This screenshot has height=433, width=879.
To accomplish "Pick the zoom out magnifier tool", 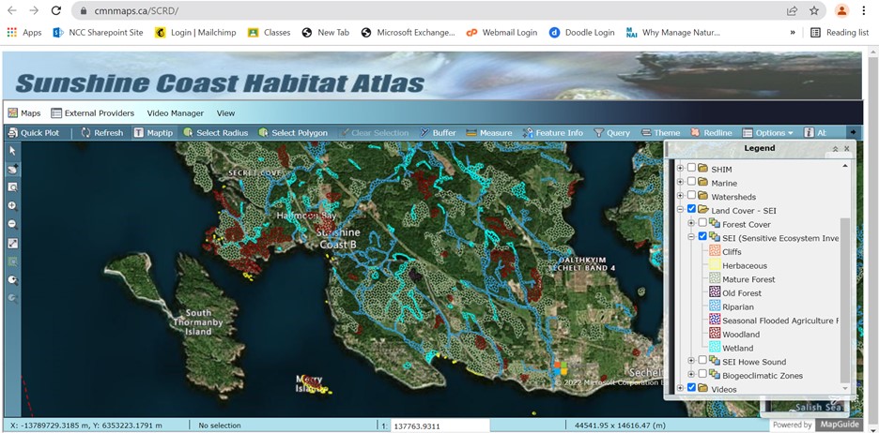I will 12,224.
